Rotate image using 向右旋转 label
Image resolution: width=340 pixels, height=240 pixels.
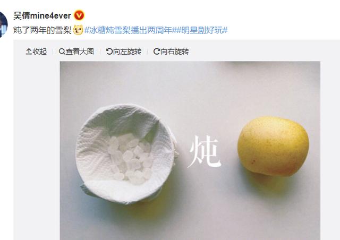point(175,52)
